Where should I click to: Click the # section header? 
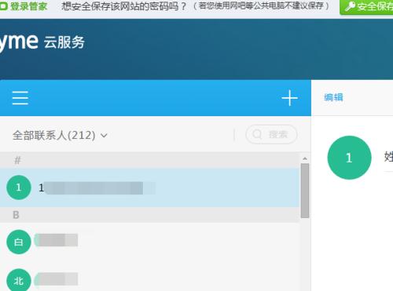click(x=149, y=160)
